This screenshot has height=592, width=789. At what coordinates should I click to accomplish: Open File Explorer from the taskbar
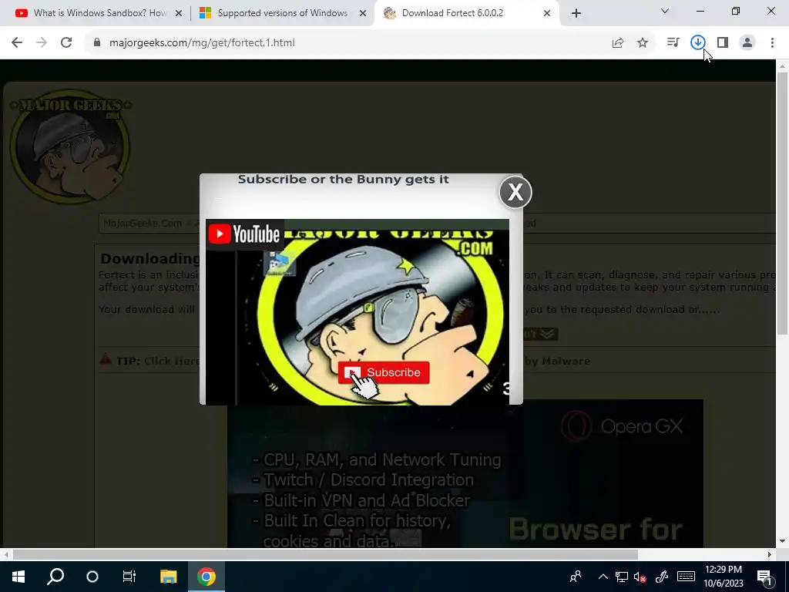pyautogui.click(x=169, y=577)
